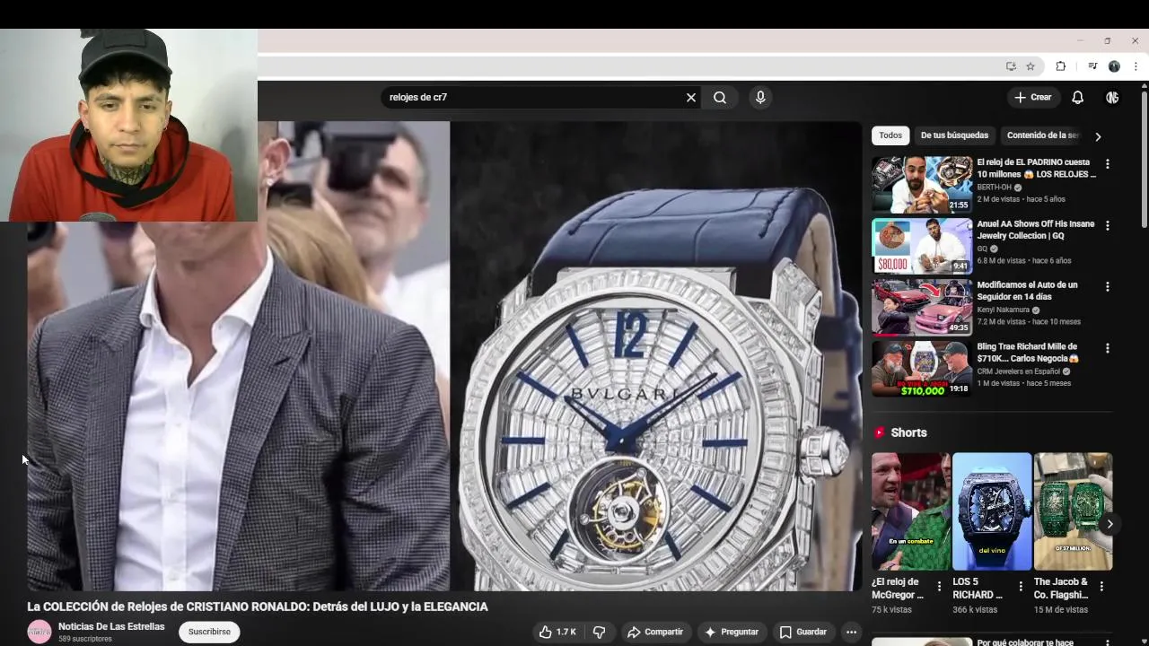Open The Jacob & Co. Flagship Short thumbnail
The width and height of the screenshot is (1149, 646).
(x=1073, y=511)
